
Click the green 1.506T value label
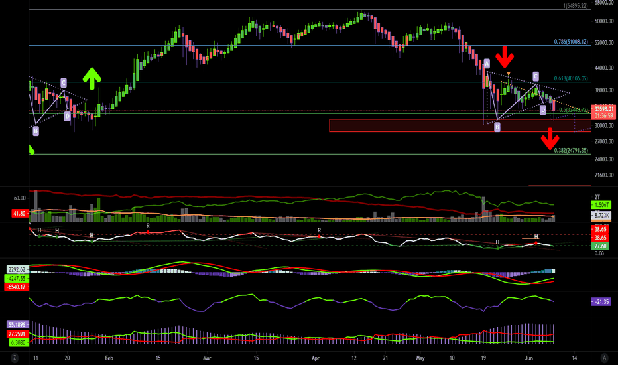tap(601, 205)
